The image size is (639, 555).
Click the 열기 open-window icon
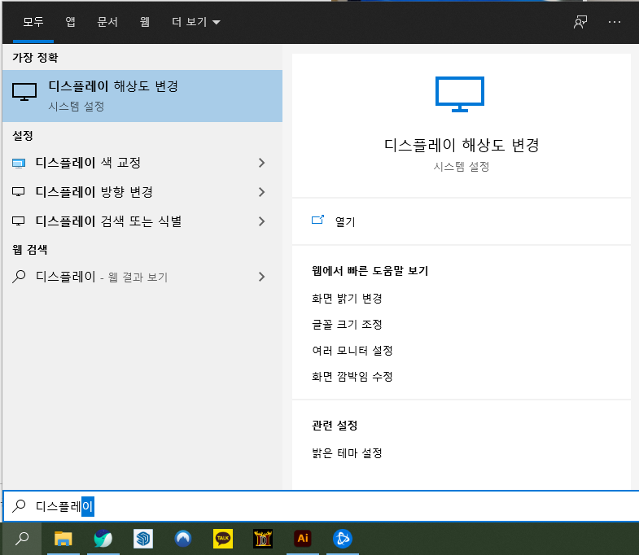coord(317,220)
